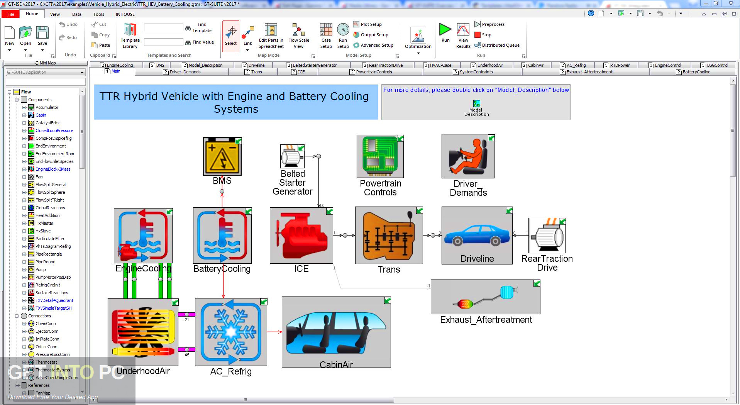Click the Help question mark icon
Screen dimensions: 740x405
[591, 13]
